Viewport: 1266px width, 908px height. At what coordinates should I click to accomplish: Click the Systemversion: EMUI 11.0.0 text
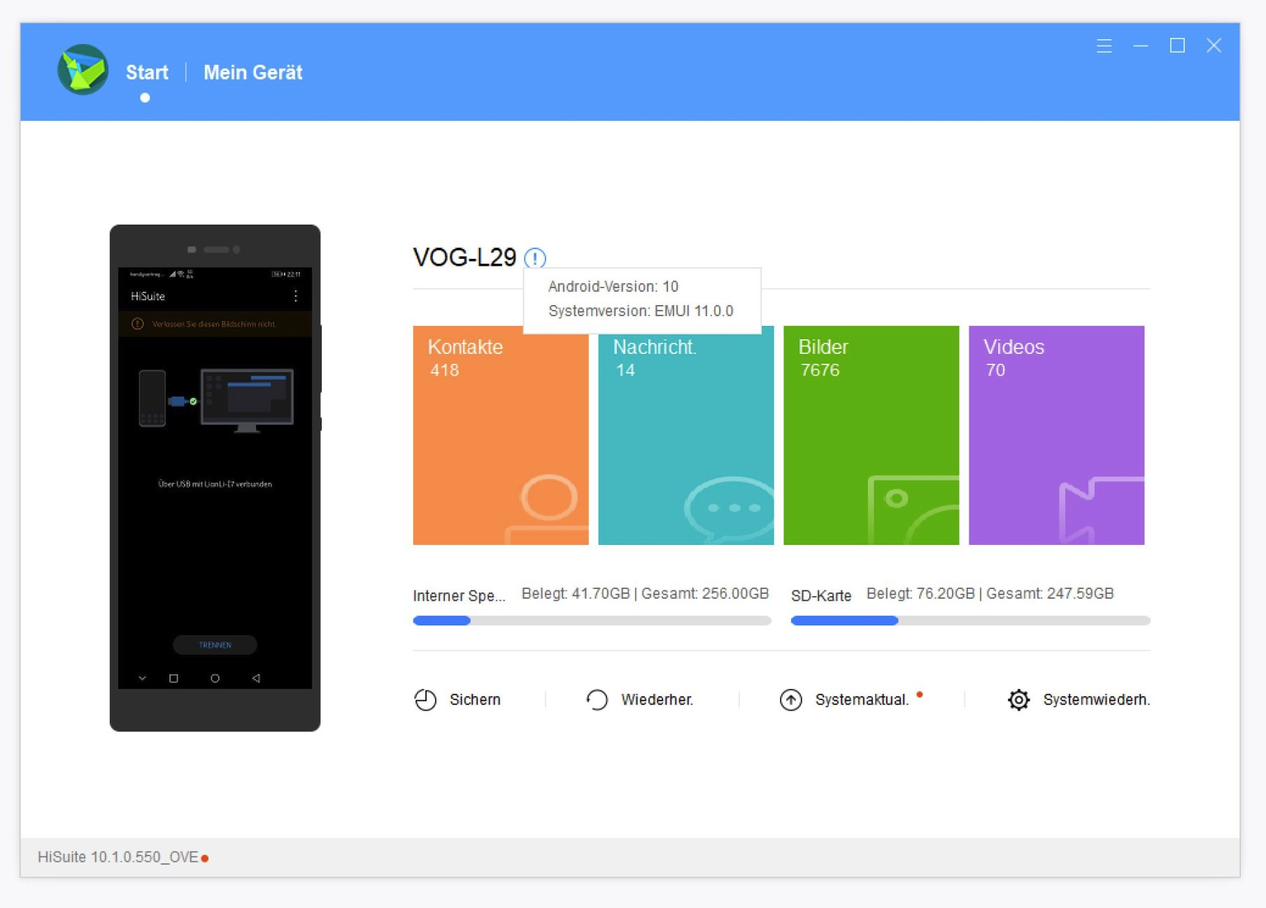[641, 311]
